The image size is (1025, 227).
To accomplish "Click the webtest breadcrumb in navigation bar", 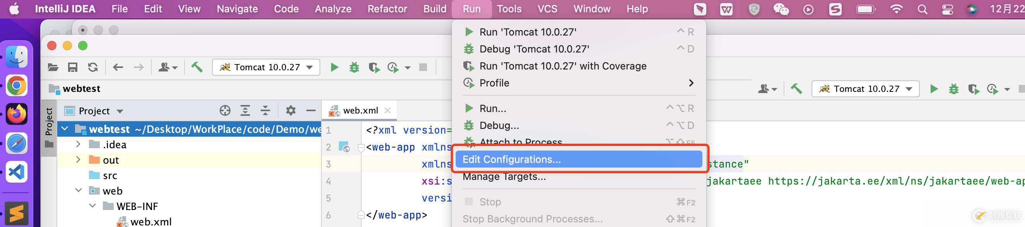I will pos(75,88).
